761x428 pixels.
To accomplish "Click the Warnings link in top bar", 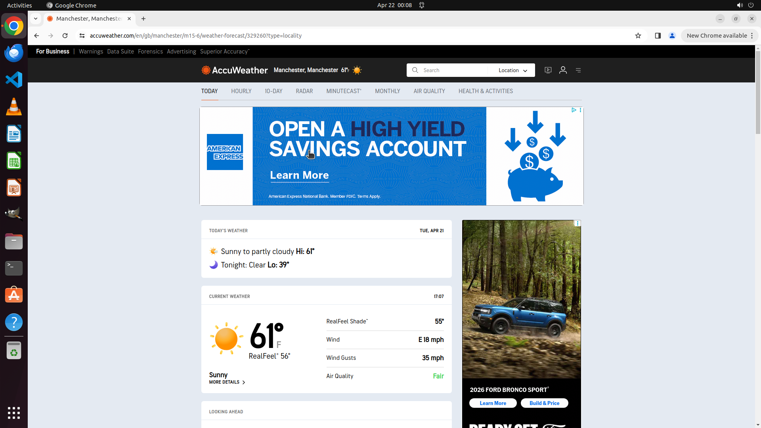I will (91, 52).
